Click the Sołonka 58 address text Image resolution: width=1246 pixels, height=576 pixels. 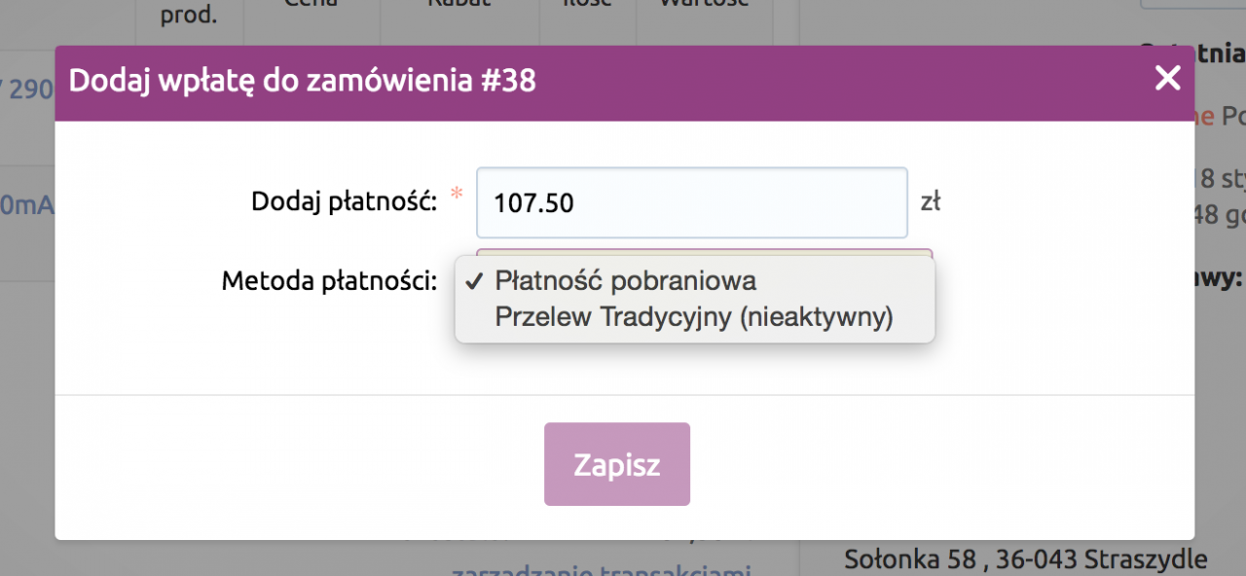coord(1026,559)
